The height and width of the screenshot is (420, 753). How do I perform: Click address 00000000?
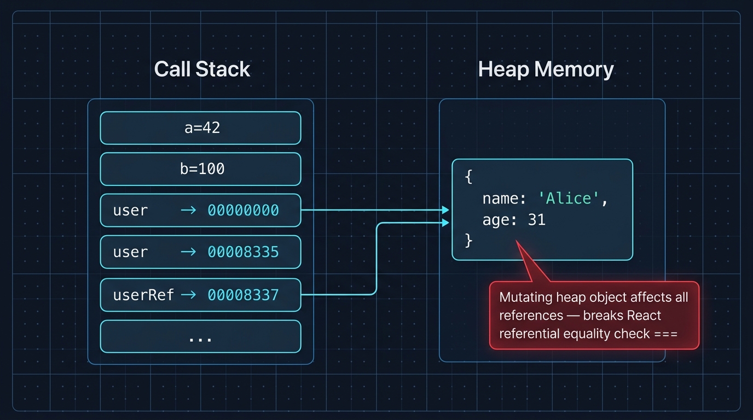coord(243,210)
